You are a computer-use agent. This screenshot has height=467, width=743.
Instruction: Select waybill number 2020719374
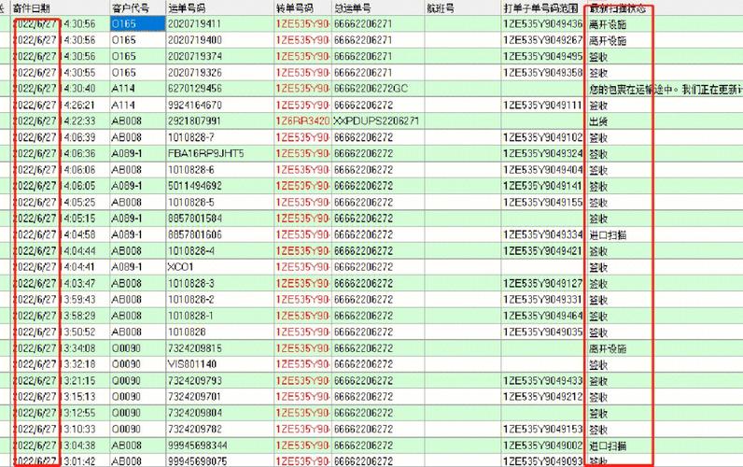(x=195, y=56)
